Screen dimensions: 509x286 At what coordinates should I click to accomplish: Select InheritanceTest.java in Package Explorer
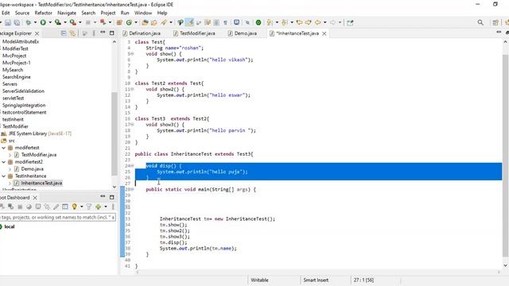(41, 184)
